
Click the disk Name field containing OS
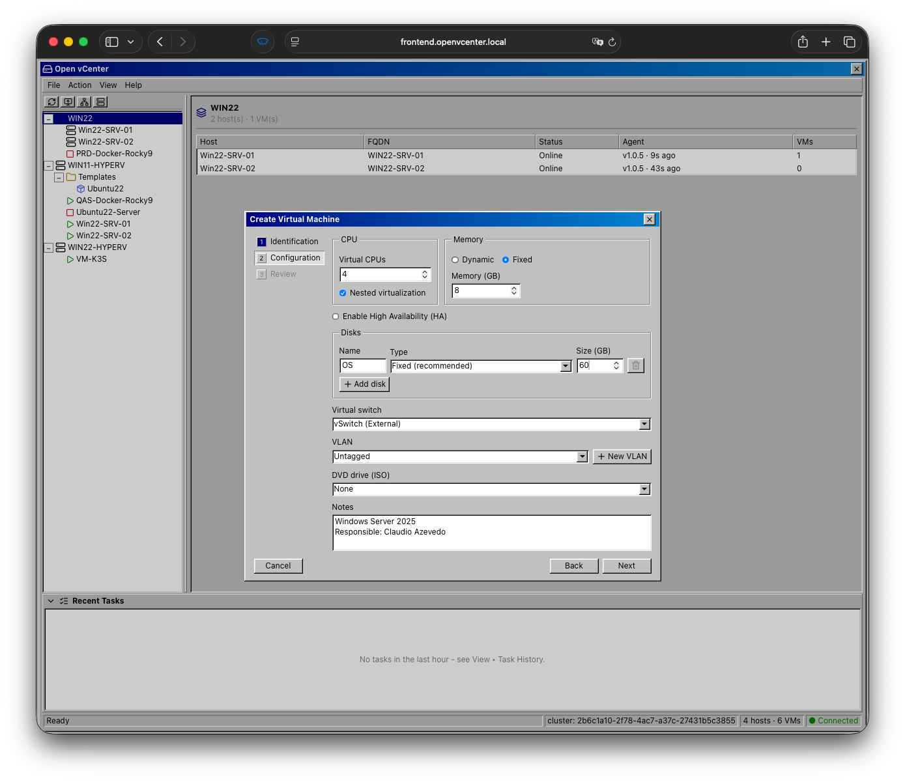coord(363,366)
